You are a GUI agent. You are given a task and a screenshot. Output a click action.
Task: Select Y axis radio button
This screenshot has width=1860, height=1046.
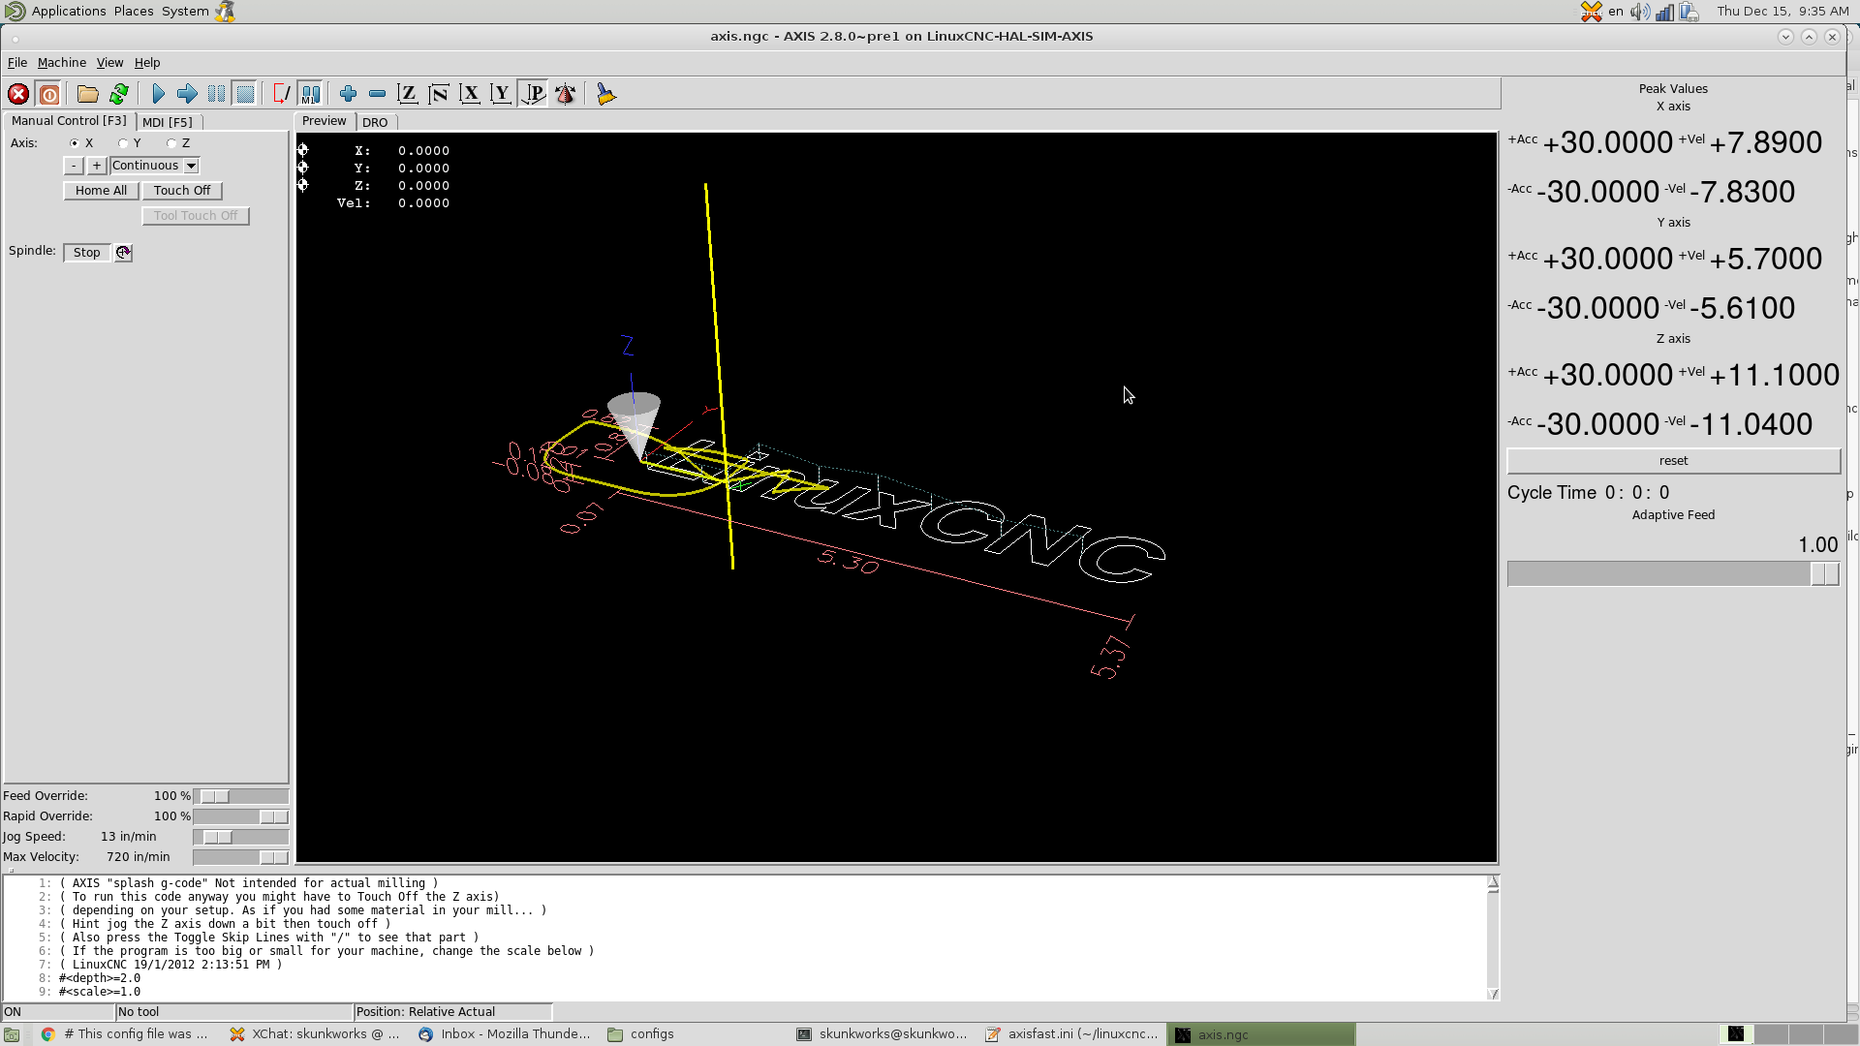(123, 143)
